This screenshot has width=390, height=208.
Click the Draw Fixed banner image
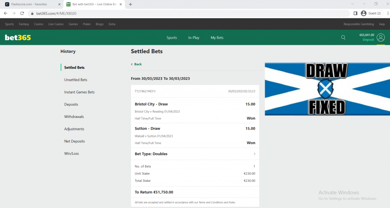tap(327, 89)
